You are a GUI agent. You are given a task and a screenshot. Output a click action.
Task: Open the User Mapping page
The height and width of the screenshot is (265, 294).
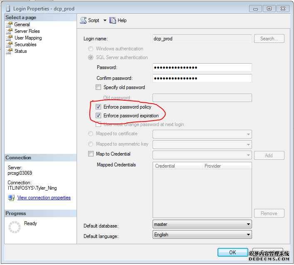tap(28, 38)
